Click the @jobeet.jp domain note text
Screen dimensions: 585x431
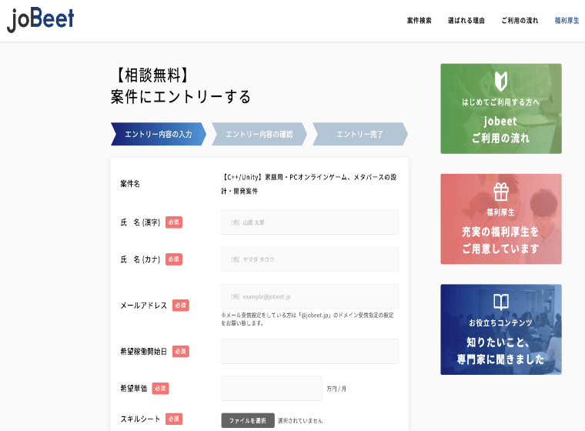307,319
